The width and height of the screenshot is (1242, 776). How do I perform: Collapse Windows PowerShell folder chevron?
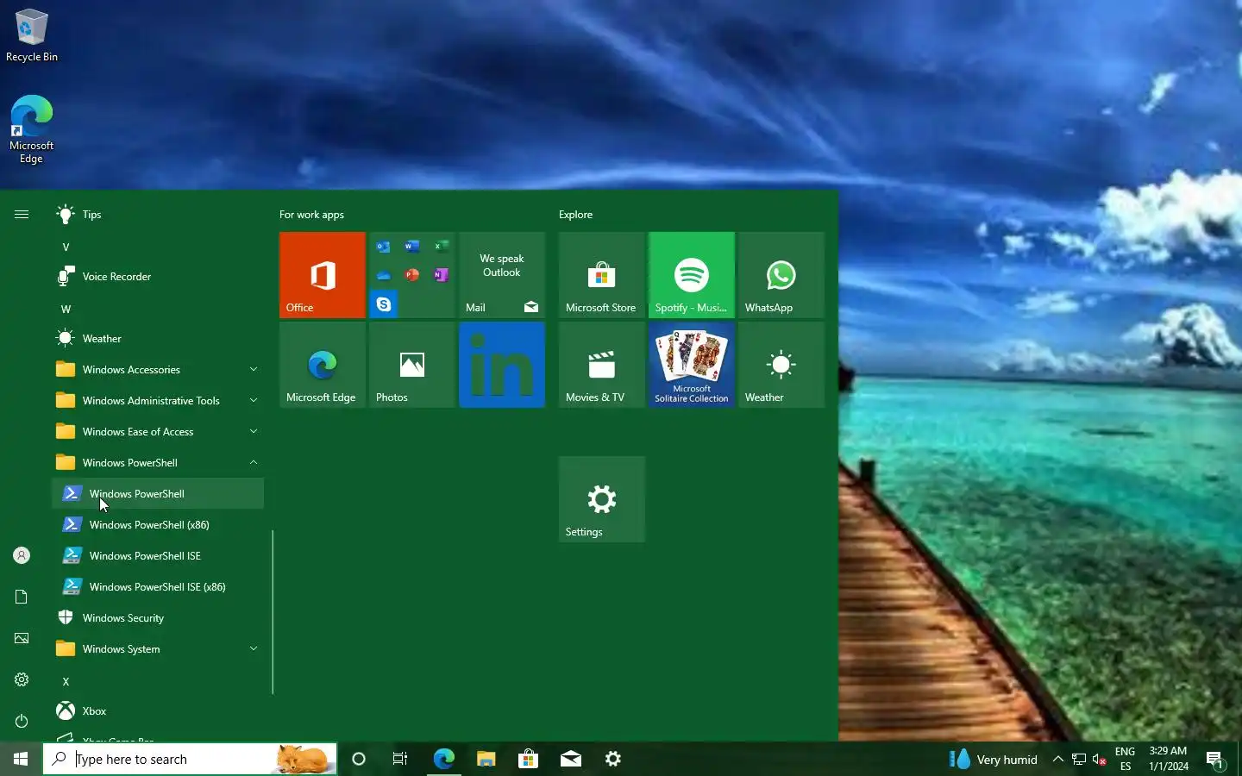[x=254, y=462]
